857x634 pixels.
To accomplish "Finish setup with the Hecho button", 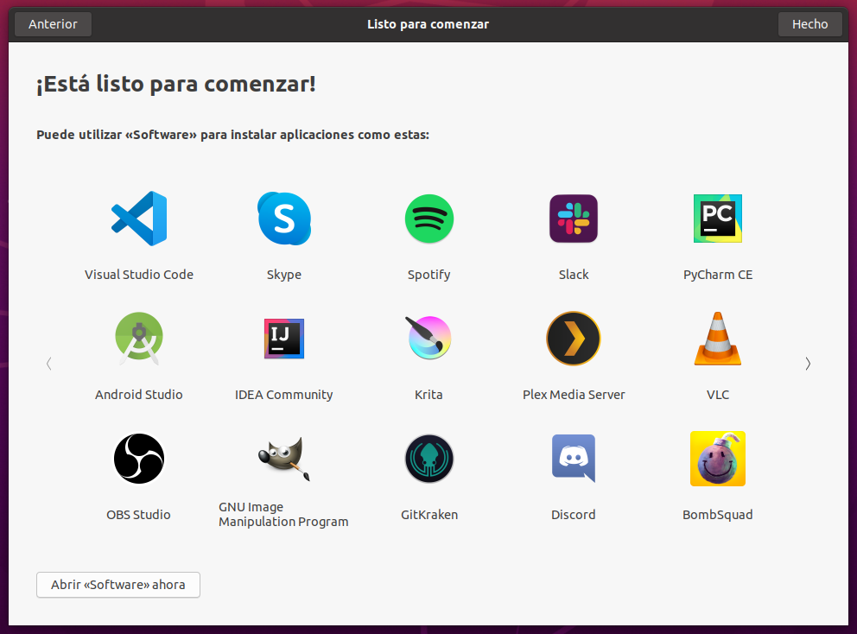I will pyautogui.click(x=810, y=24).
